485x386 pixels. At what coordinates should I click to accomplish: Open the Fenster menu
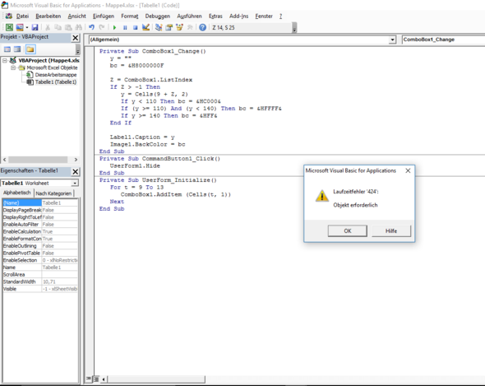pyautogui.click(x=264, y=16)
